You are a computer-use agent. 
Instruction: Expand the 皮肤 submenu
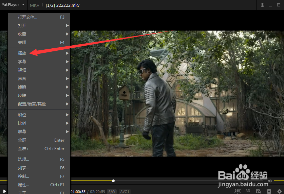coord(39,95)
